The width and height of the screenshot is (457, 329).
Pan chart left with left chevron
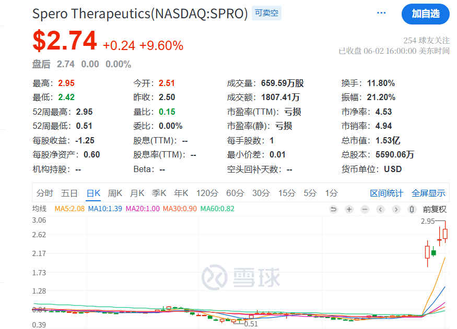380,209
